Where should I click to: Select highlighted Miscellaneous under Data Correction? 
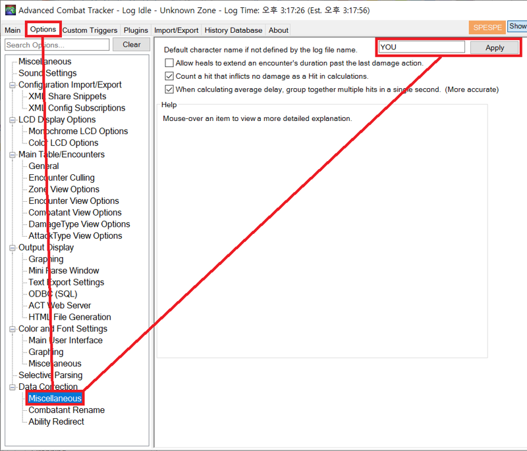(55, 398)
